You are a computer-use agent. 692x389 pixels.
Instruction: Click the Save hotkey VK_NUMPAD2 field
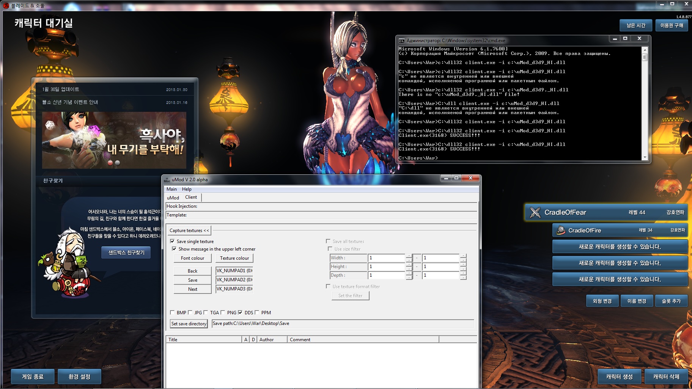click(234, 280)
